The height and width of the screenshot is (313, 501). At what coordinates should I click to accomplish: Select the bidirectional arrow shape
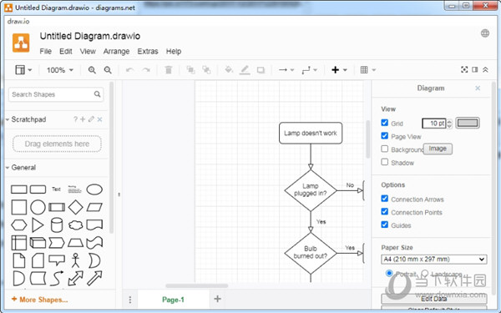click(x=76, y=278)
